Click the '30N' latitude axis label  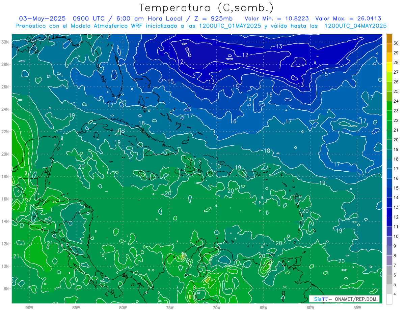[x=5, y=42]
